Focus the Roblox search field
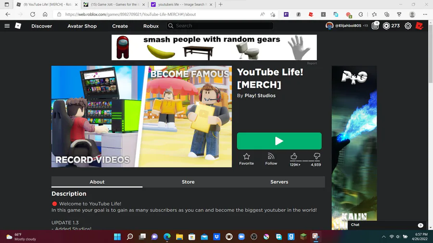Screen dimensions: 433x243 [x=220, y=26]
